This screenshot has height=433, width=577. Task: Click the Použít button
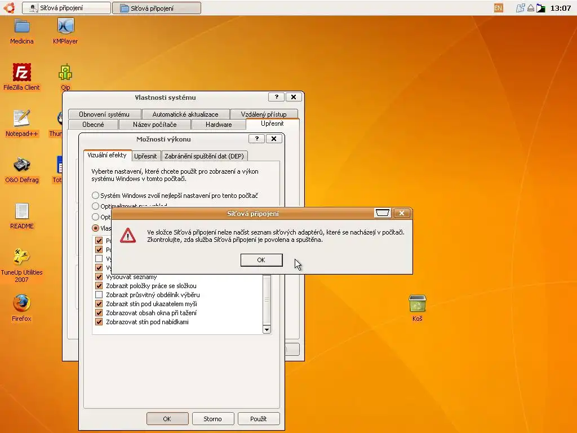[x=258, y=419]
